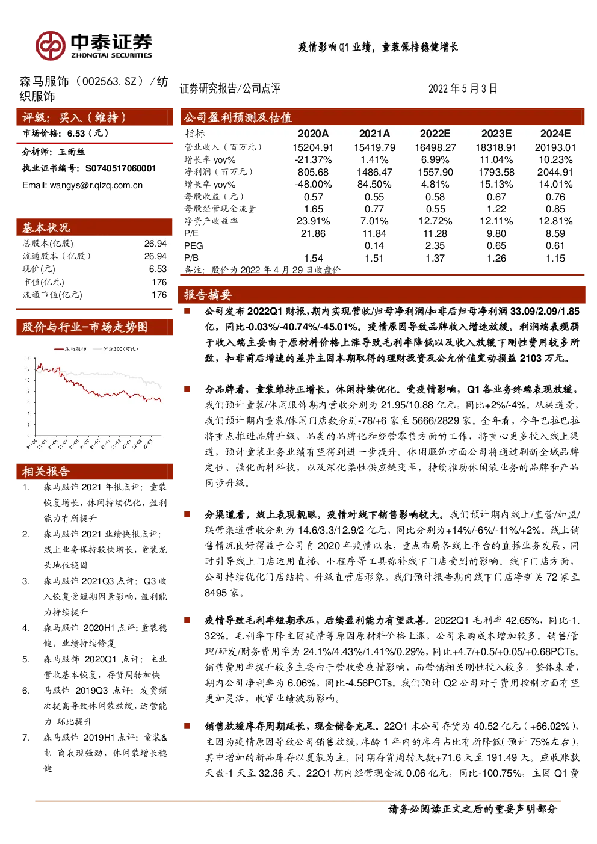Click the 2020A column header
This screenshot has width=597, height=844.
pyautogui.click(x=314, y=134)
